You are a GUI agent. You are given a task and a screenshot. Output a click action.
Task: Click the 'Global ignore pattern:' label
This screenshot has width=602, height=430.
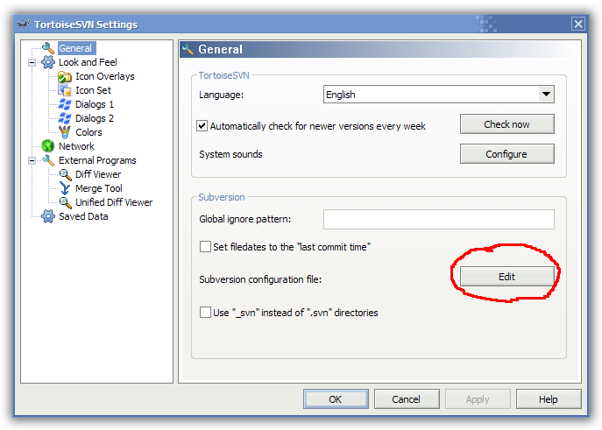245,219
